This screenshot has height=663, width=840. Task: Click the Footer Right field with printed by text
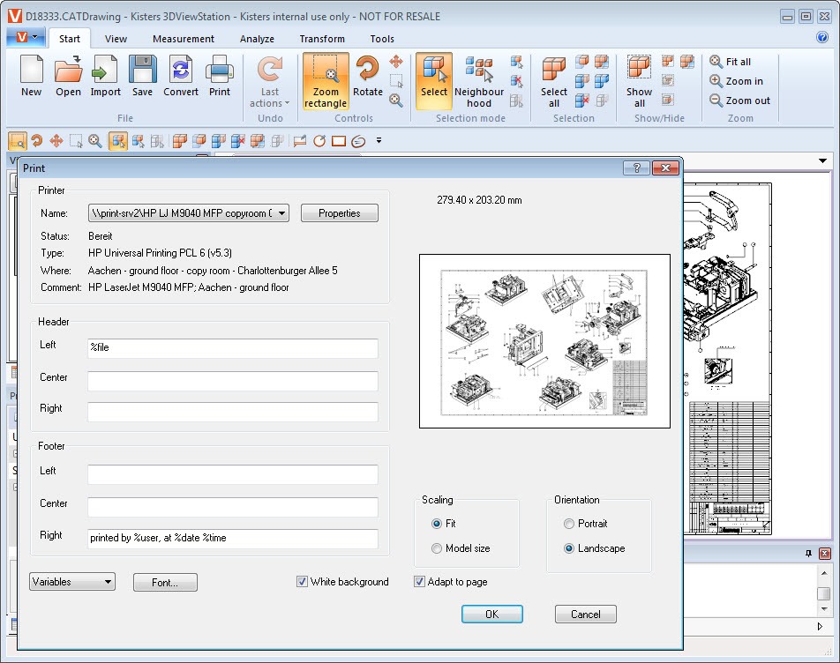click(233, 539)
